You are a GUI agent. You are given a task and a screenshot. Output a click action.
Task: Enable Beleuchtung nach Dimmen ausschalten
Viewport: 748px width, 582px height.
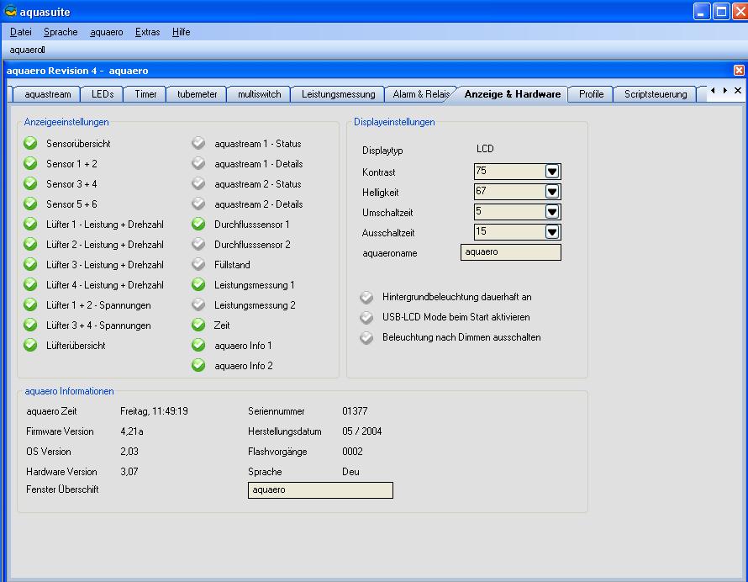tap(366, 337)
